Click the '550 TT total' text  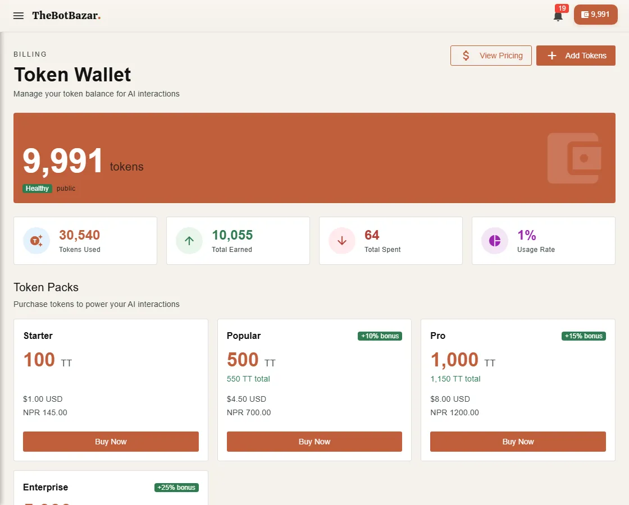click(248, 379)
